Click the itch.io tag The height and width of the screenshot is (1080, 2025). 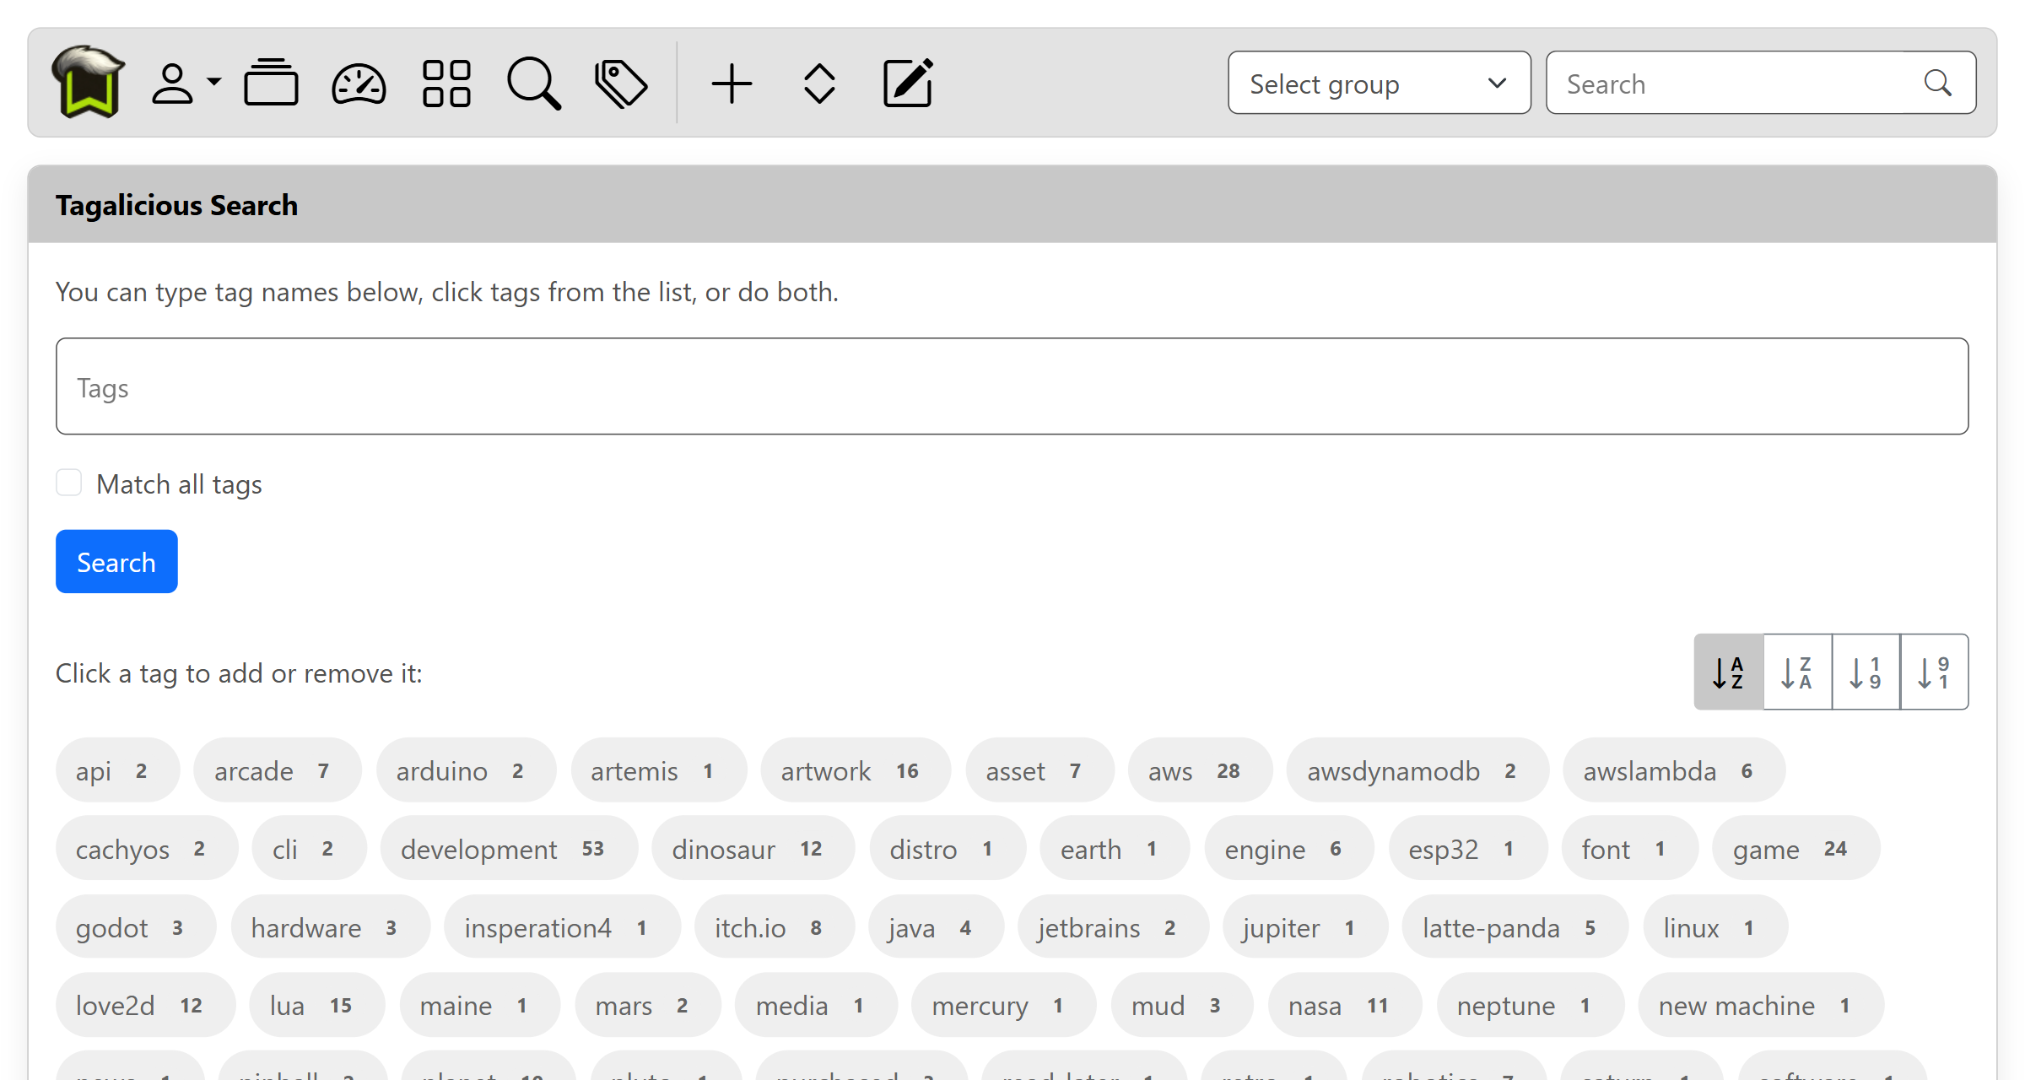coord(775,927)
